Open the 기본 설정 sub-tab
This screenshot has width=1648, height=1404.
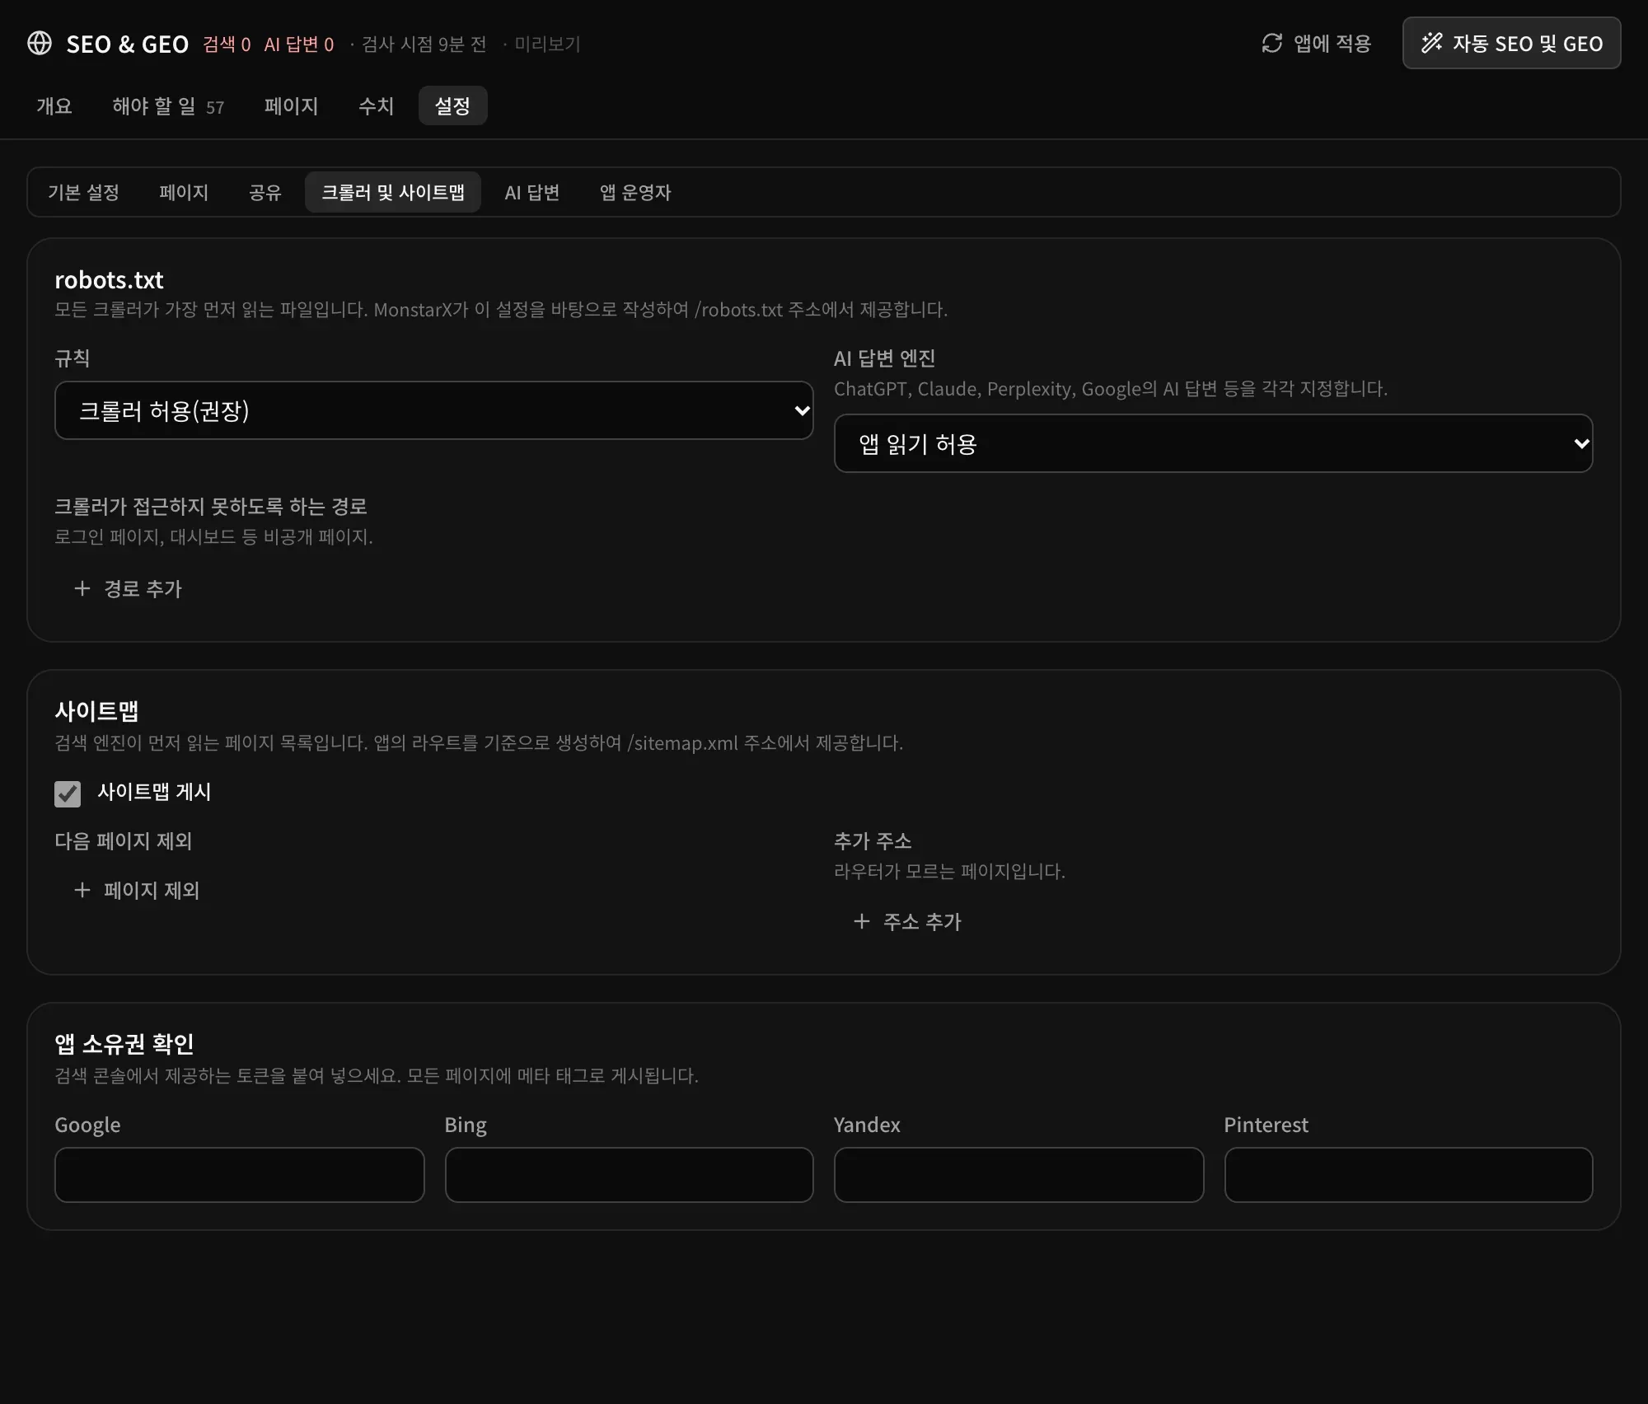coord(83,192)
